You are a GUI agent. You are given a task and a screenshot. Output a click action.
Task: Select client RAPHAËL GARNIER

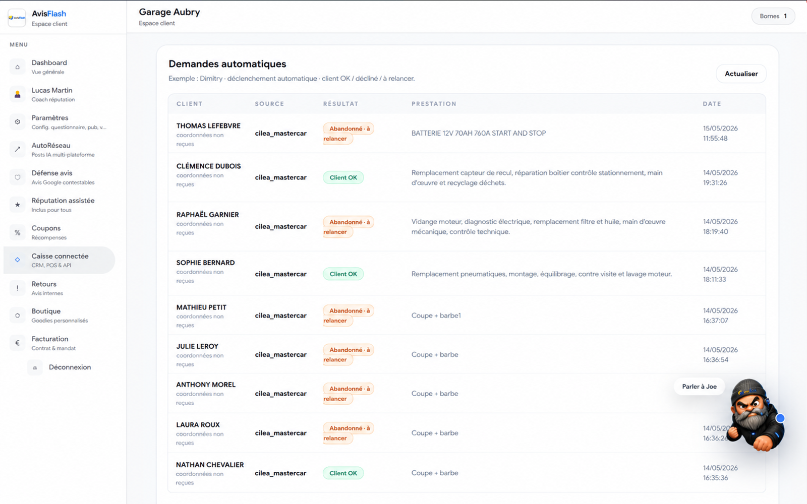tap(207, 215)
